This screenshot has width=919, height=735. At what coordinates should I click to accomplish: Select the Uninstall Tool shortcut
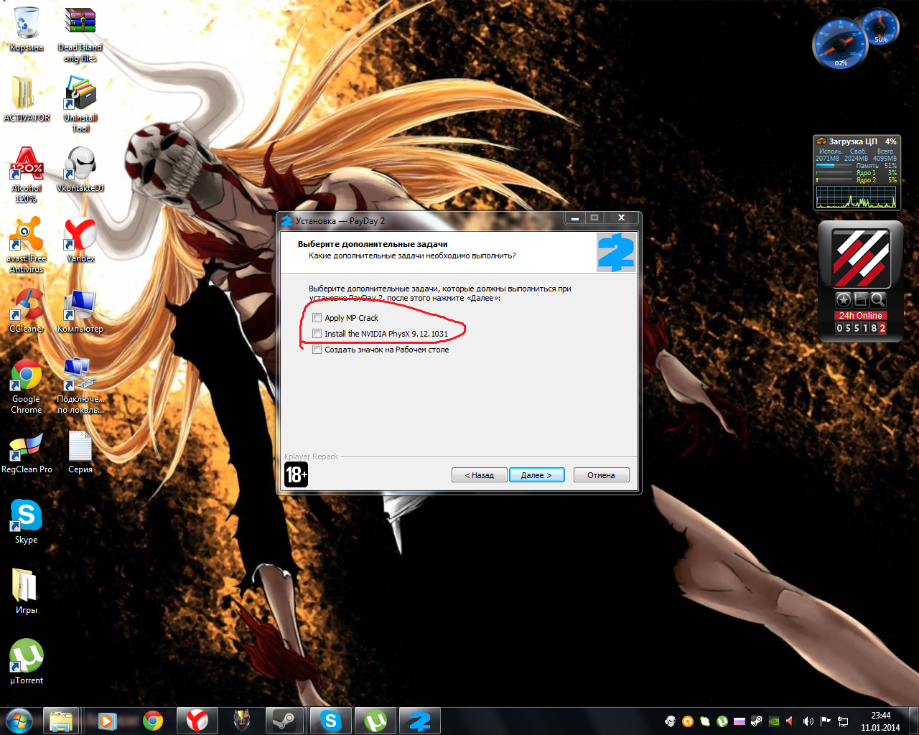pos(80,105)
